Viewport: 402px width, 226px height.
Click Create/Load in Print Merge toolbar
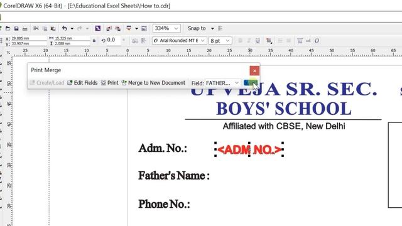[x=47, y=83]
